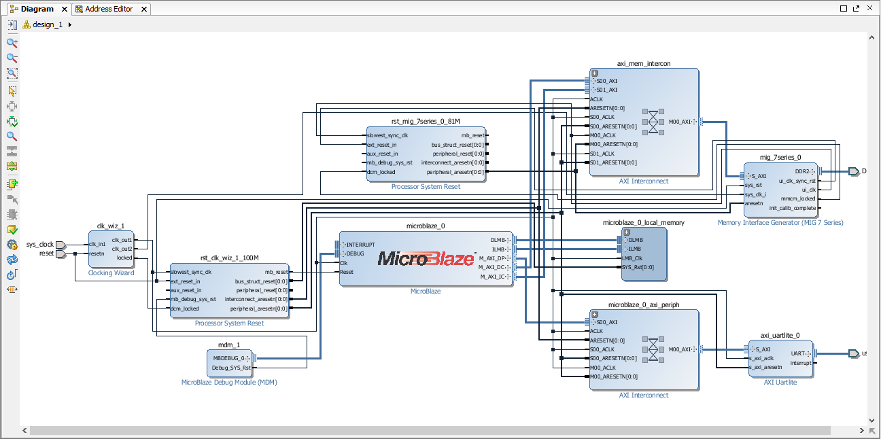This screenshot has width=881, height=439.
Task: Click the Zoom Fit toolbar icon
Action: pyautogui.click(x=12, y=74)
